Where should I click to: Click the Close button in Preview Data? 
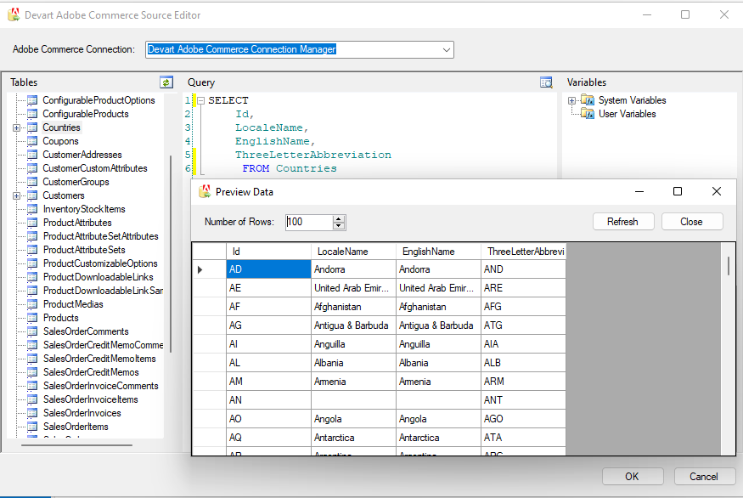[691, 222]
